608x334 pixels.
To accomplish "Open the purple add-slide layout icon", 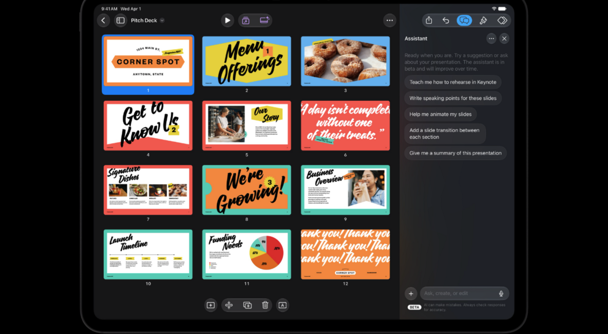I will click(x=246, y=20).
